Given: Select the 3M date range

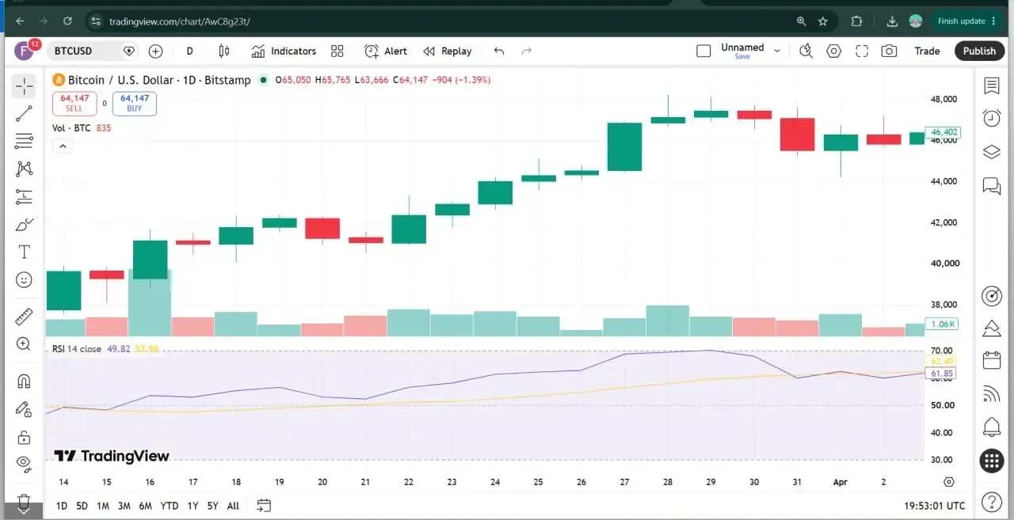Looking at the screenshot, I should [124, 506].
